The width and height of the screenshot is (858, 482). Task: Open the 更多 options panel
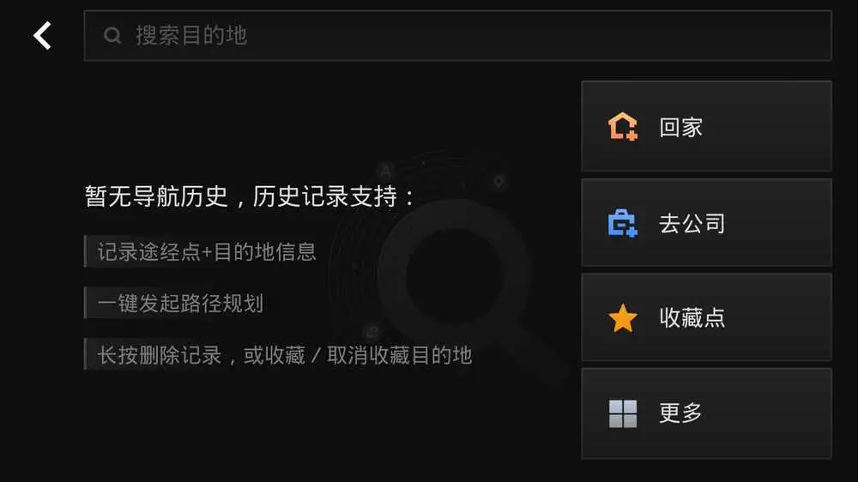[706, 413]
